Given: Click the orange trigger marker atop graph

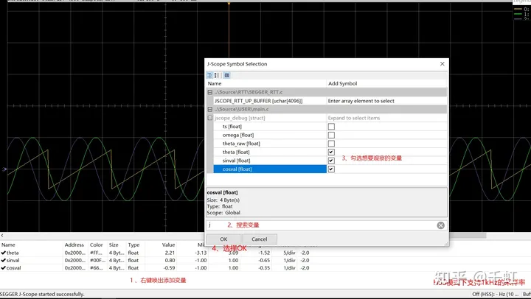Looking at the screenshot, I should [x=229, y=4].
